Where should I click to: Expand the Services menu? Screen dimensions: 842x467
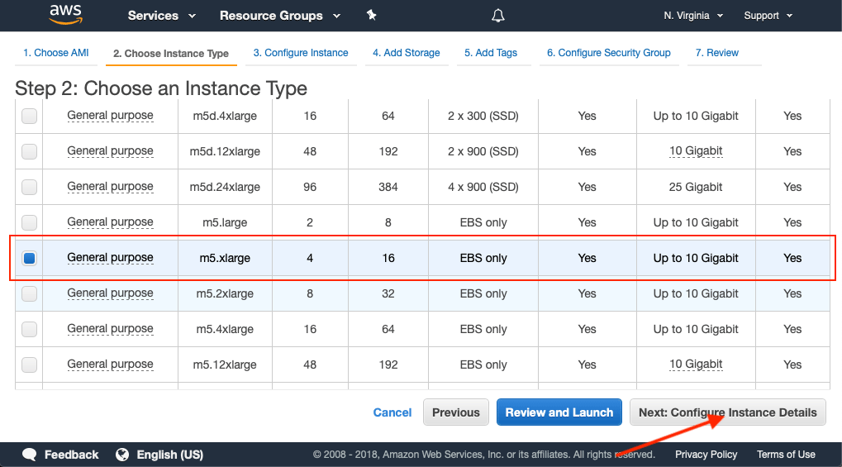tap(162, 16)
